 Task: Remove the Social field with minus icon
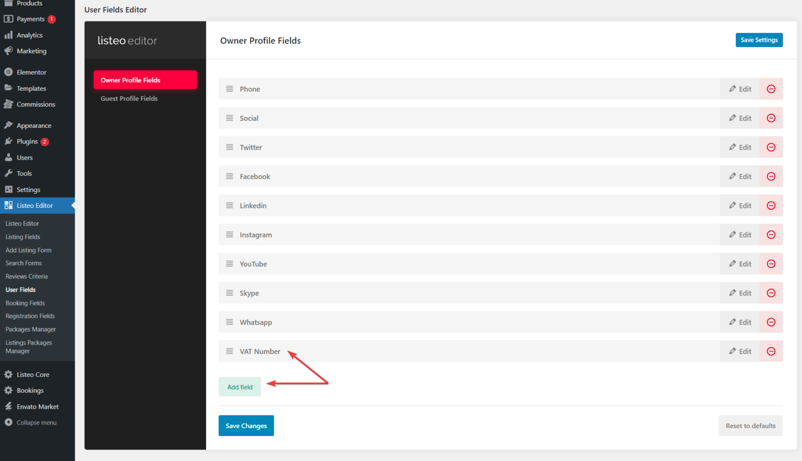pyautogui.click(x=771, y=118)
